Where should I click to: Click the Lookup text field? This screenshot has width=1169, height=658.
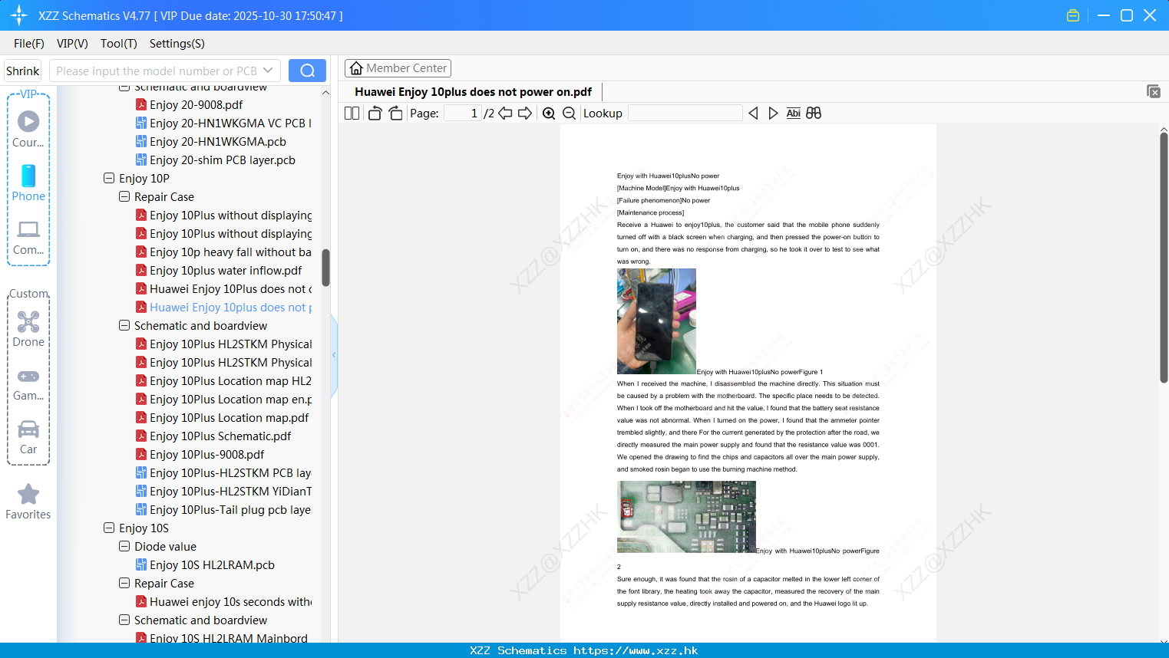coord(685,114)
